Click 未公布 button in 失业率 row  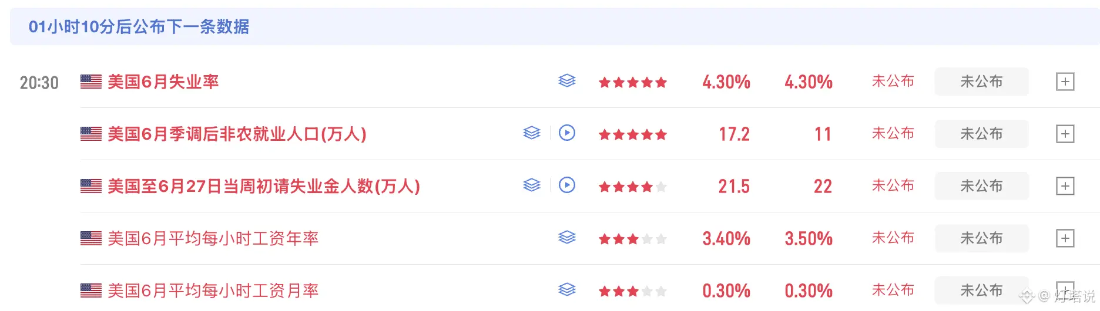point(981,82)
